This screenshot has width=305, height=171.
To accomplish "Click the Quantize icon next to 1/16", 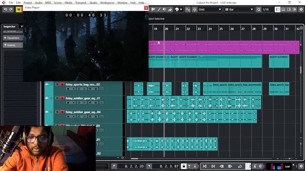I will (259, 9).
